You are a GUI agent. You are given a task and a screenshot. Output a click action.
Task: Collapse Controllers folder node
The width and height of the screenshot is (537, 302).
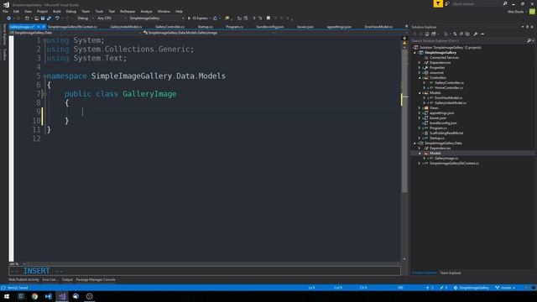(420, 78)
